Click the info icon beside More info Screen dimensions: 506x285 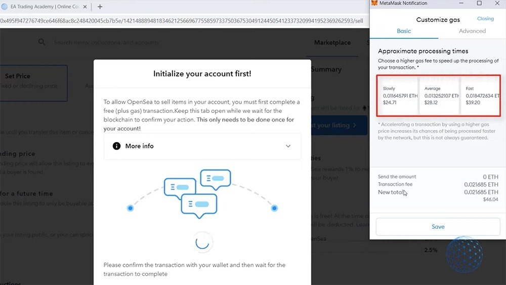pos(116,146)
